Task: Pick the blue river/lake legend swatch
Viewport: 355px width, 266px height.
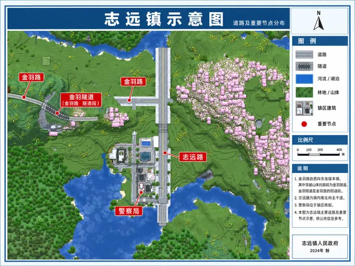Action: 305,79
